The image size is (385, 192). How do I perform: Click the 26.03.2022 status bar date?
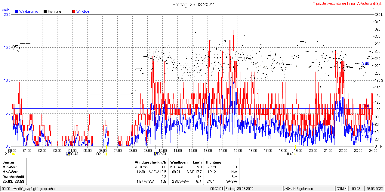(x=374, y=189)
